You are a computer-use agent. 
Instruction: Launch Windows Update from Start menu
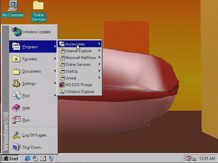point(33,32)
